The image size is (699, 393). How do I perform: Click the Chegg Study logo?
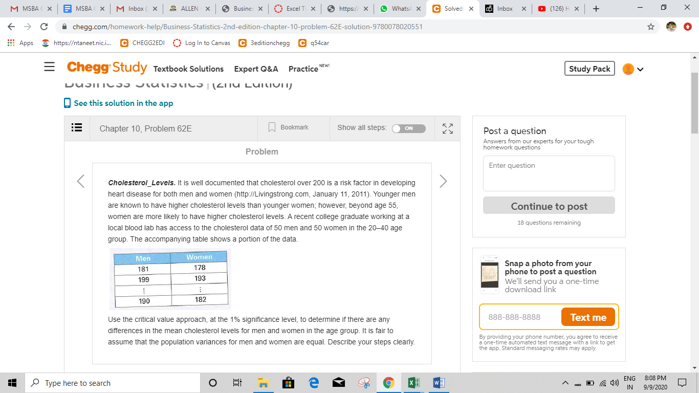tap(106, 68)
